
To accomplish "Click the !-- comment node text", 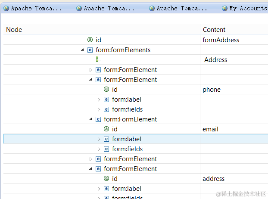I will click(x=100, y=60).
